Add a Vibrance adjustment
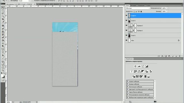 click(x=132, y=71)
